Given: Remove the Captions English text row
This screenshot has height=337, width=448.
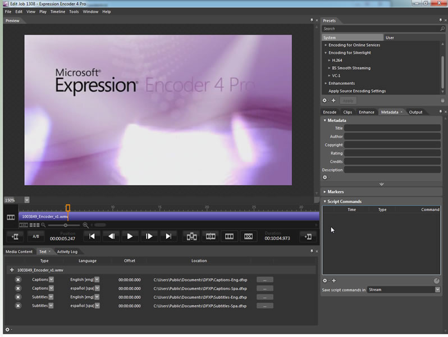Looking at the screenshot, I should click(18, 280).
